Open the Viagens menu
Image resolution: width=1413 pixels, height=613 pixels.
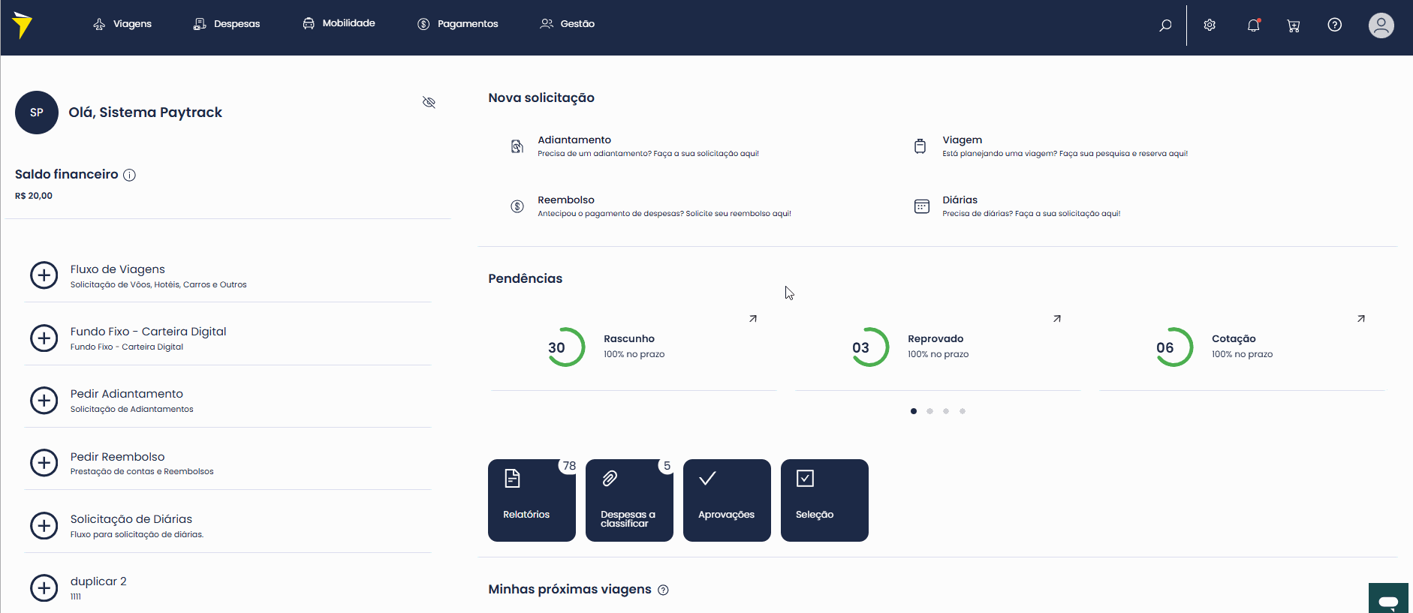[122, 24]
